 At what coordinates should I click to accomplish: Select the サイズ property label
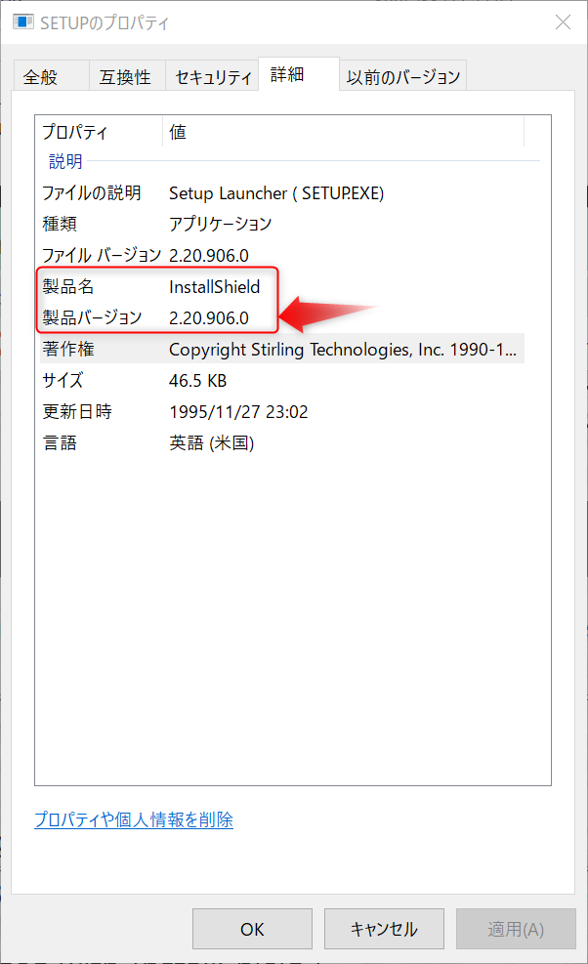click(x=63, y=380)
